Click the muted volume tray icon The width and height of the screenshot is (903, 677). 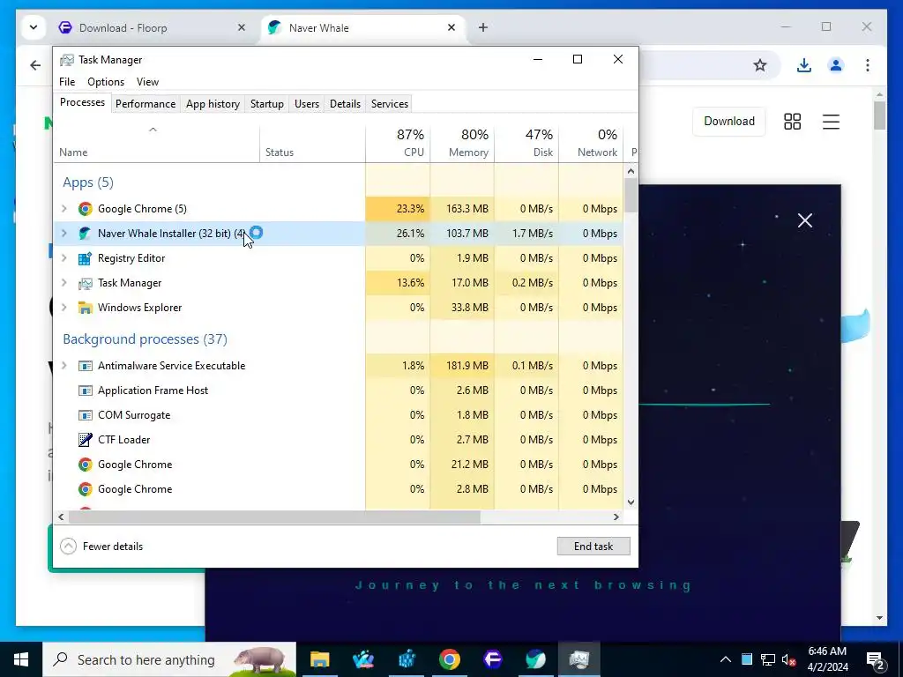tap(789, 659)
